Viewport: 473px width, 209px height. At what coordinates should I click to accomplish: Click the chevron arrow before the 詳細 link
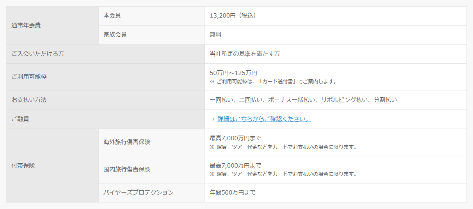point(213,119)
